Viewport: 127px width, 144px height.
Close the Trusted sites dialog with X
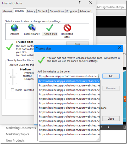[x=119, y=48]
